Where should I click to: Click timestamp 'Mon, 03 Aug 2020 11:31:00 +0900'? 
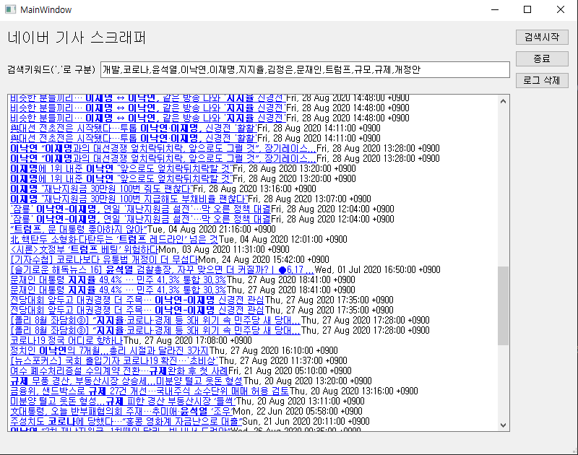click(224, 249)
